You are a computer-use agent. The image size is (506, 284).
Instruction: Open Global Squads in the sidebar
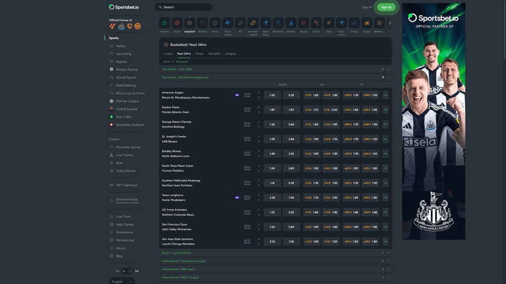pos(126,109)
